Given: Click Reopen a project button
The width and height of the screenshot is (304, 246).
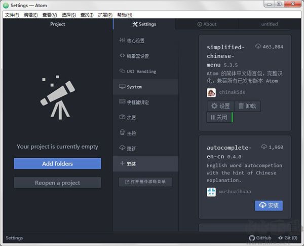Looking at the screenshot, I should pos(57,183).
